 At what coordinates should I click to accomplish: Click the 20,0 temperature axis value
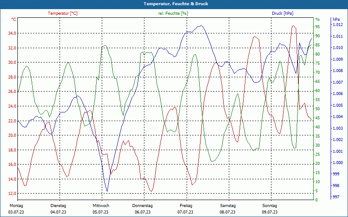(12, 135)
